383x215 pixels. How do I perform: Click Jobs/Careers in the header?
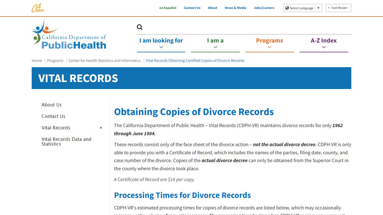264,8
